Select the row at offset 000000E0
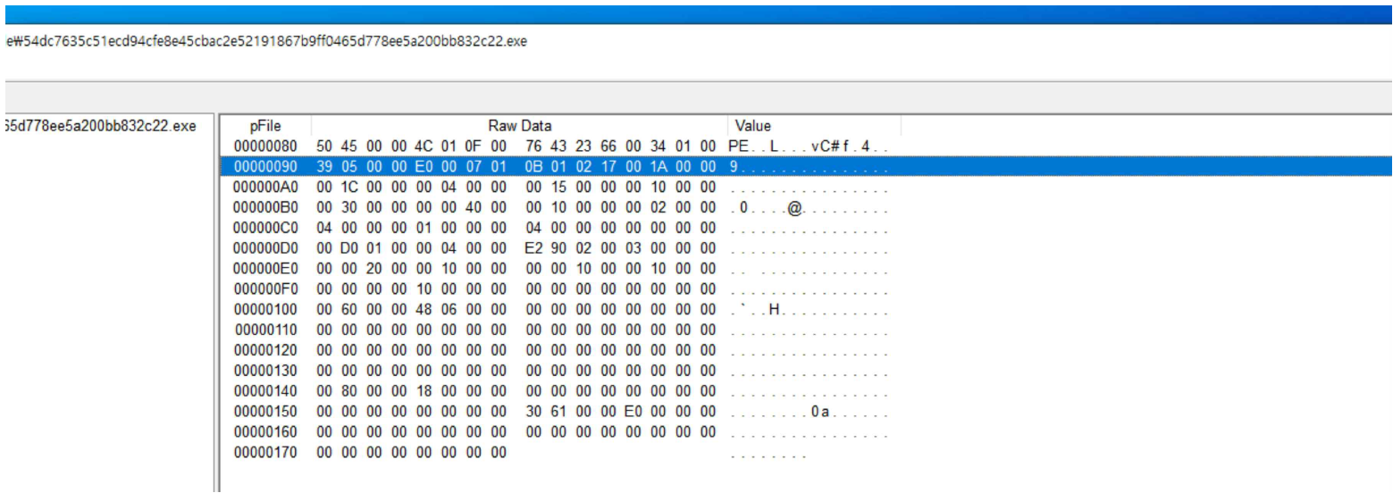Image resolution: width=1393 pixels, height=493 pixels. [x=265, y=270]
